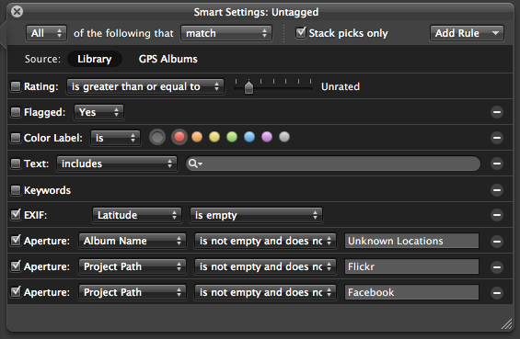Open the magnifier search options in Text field
This screenshot has height=339, width=520.
click(195, 164)
